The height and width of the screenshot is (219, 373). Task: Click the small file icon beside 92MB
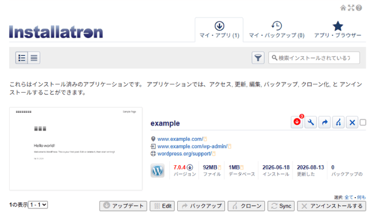(x=220, y=168)
